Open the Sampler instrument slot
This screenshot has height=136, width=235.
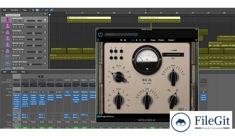click(x=76, y=92)
